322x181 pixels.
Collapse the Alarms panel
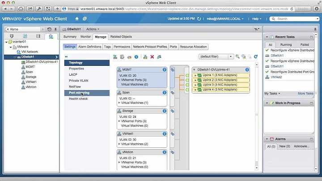tap(267, 139)
